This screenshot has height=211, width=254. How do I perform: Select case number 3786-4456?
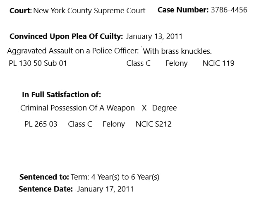(229, 10)
